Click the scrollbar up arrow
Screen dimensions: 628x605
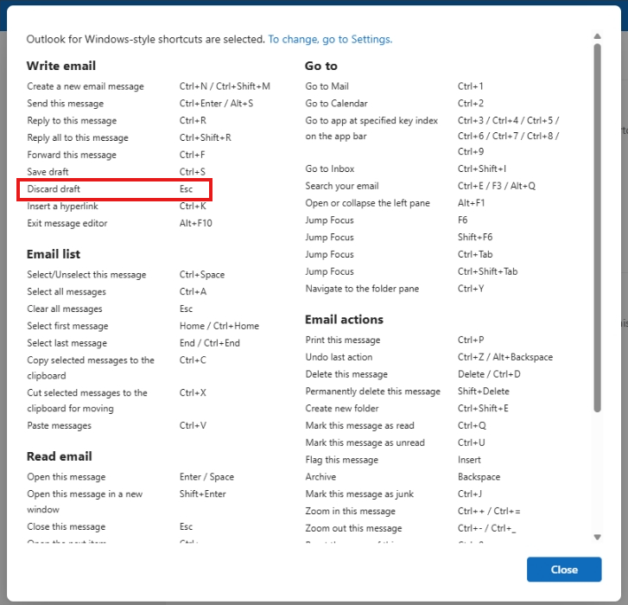pyautogui.click(x=597, y=36)
